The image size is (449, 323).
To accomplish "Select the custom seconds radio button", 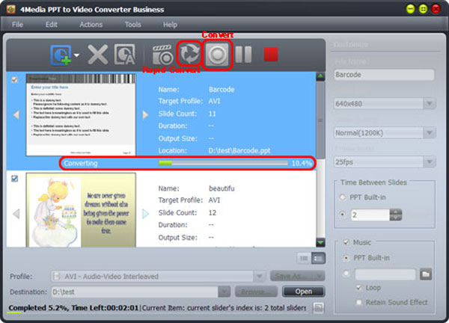I will tap(343, 214).
